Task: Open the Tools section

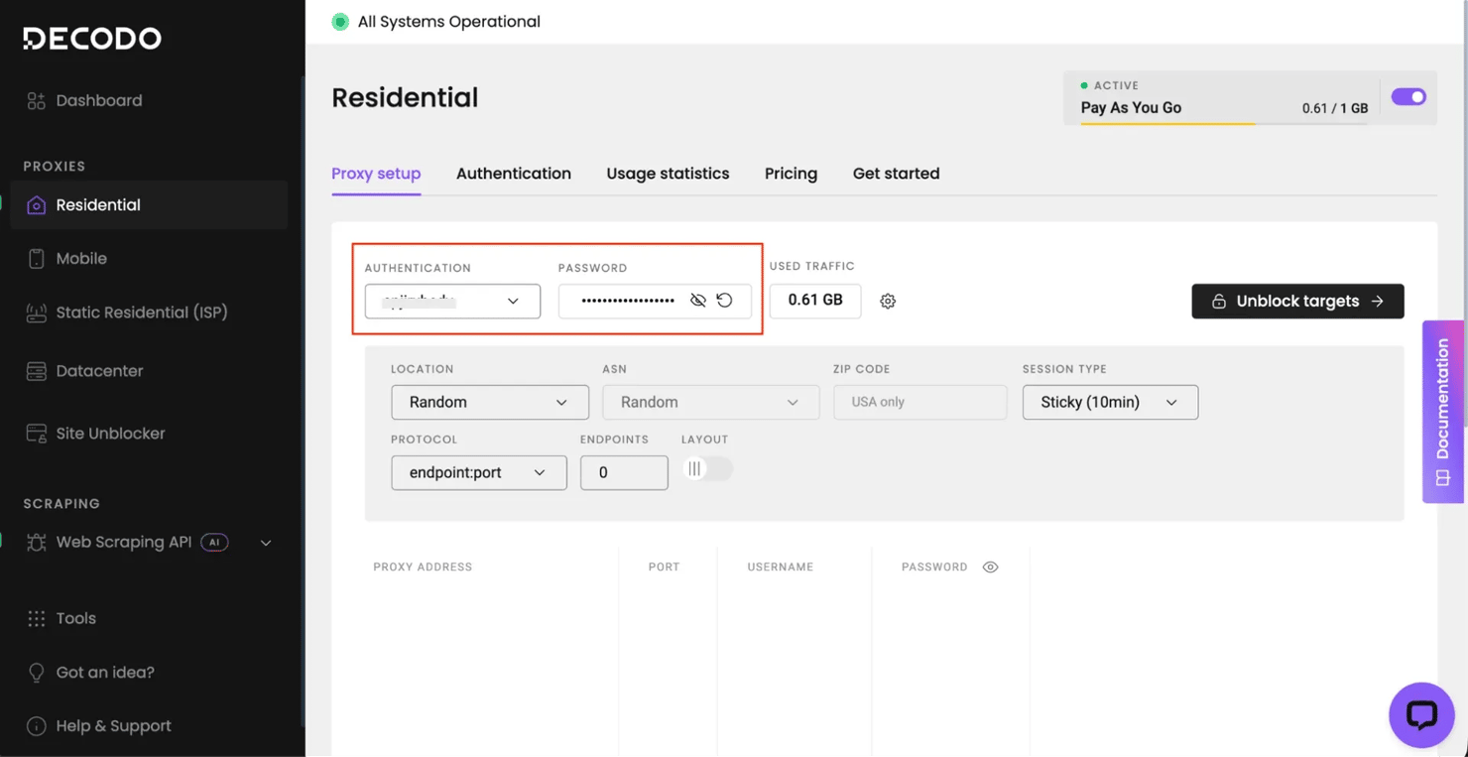Action: [75, 618]
